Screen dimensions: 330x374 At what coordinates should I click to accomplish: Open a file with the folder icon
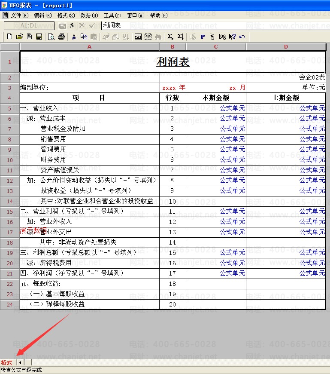click(x=19, y=37)
